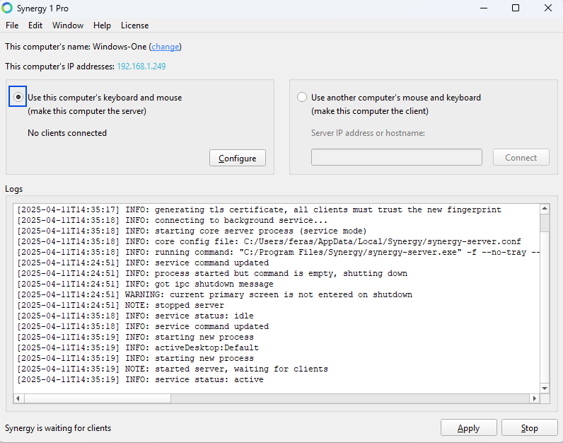
Task: Open the Window menu
Action: click(x=68, y=25)
